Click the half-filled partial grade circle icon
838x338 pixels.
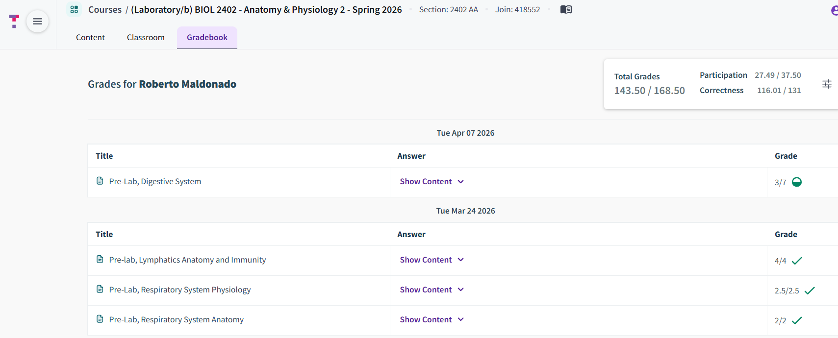(x=797, y=182)
